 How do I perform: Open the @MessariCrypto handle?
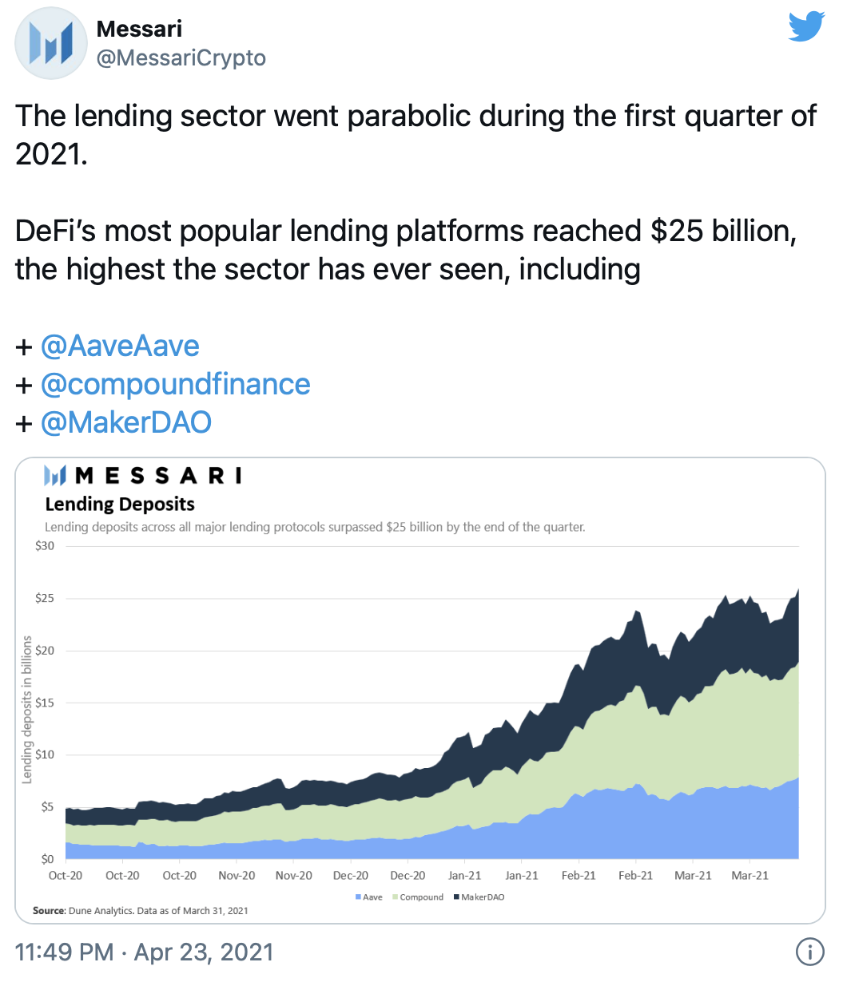point(181,57)
